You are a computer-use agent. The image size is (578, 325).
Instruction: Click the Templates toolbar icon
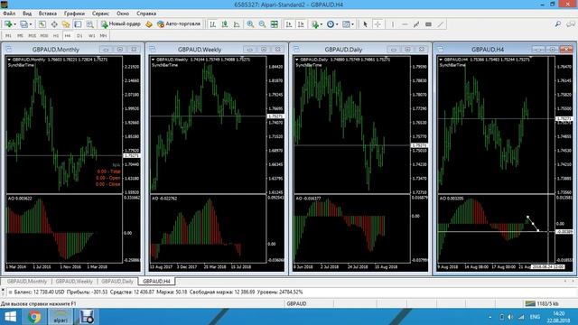[346, 24]
